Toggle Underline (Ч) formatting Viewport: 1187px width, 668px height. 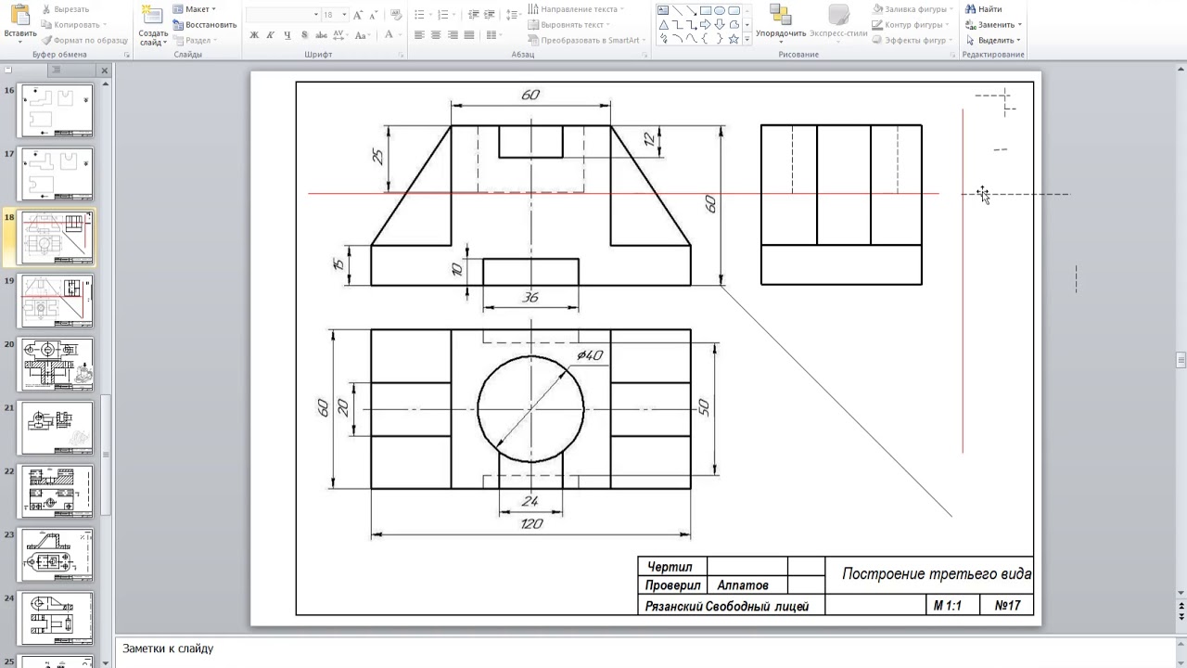coord(287,35)
